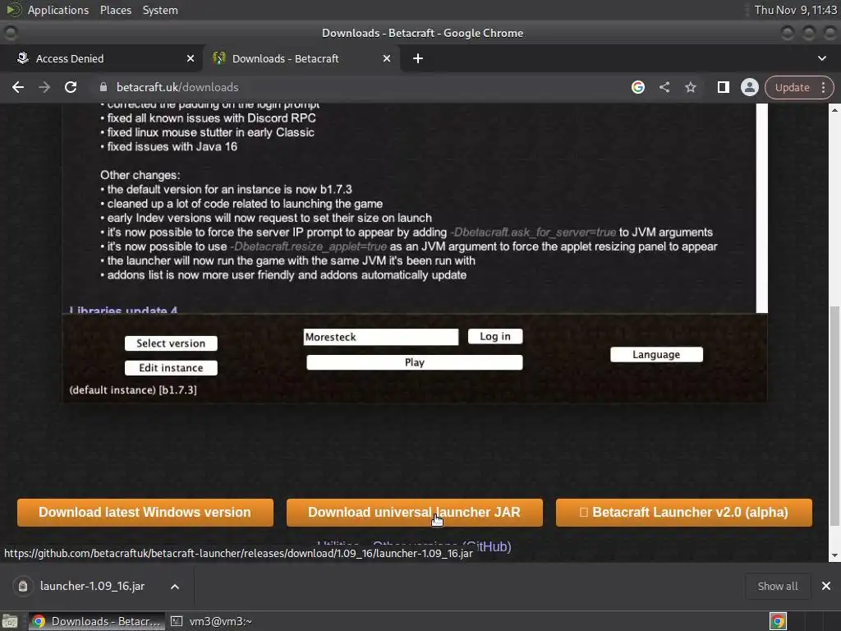Click the Language button
The image size is (841, 631).
656,355
